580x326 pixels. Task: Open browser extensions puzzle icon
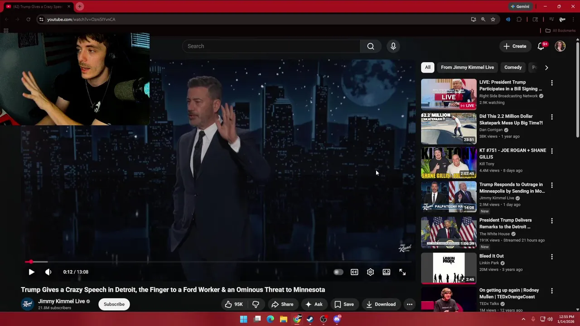pos(519,19)
